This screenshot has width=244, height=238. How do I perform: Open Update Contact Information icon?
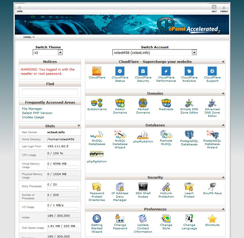click(143, 218)
